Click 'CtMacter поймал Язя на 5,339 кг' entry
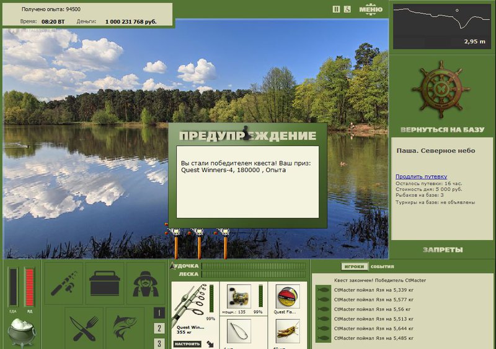Image resolution: width=496 pixels, height=349 pixels. 374,290
